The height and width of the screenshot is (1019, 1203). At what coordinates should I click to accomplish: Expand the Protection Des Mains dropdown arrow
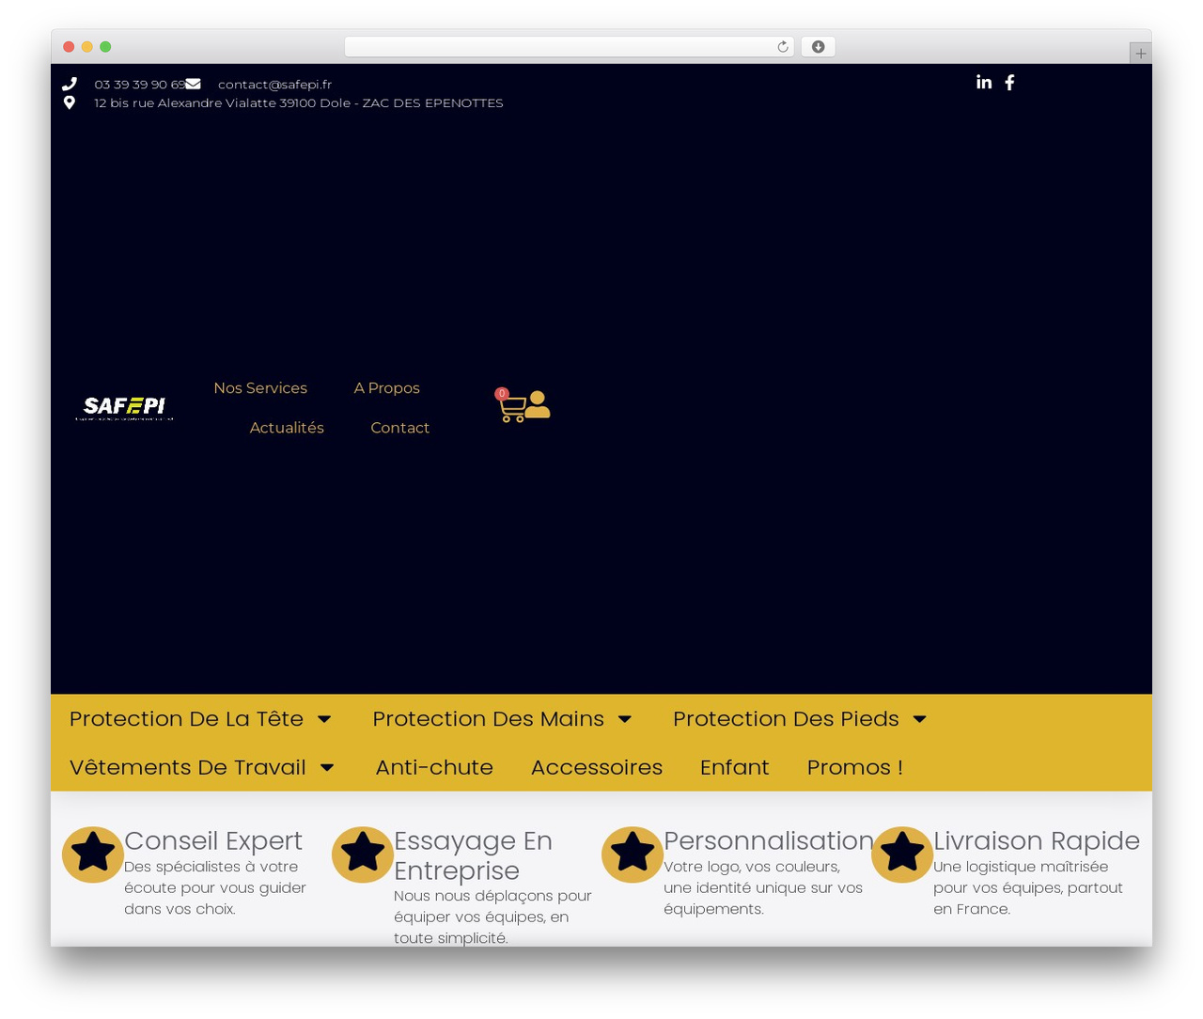(x=625, y=719)
